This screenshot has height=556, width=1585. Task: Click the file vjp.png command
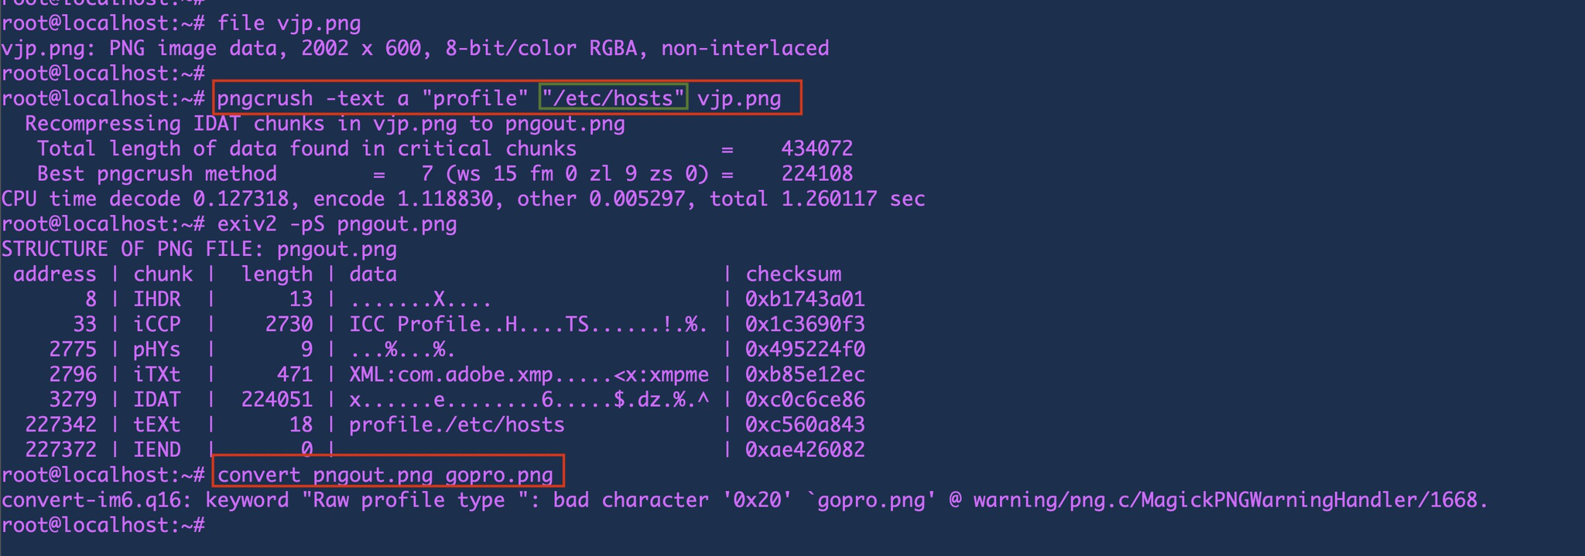[x=289, y=23]
